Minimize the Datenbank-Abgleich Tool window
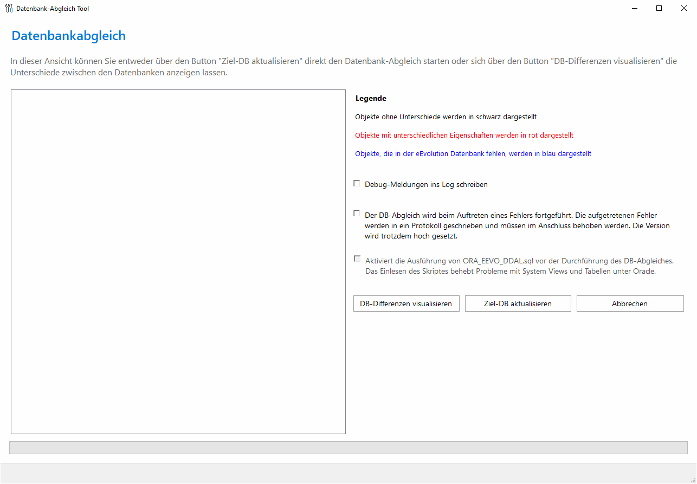 (634, 8)
